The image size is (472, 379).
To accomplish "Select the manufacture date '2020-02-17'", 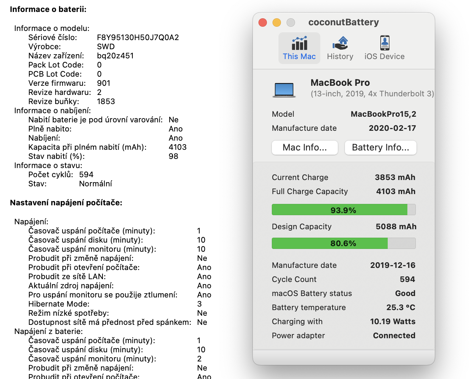I will click(392, 128).
